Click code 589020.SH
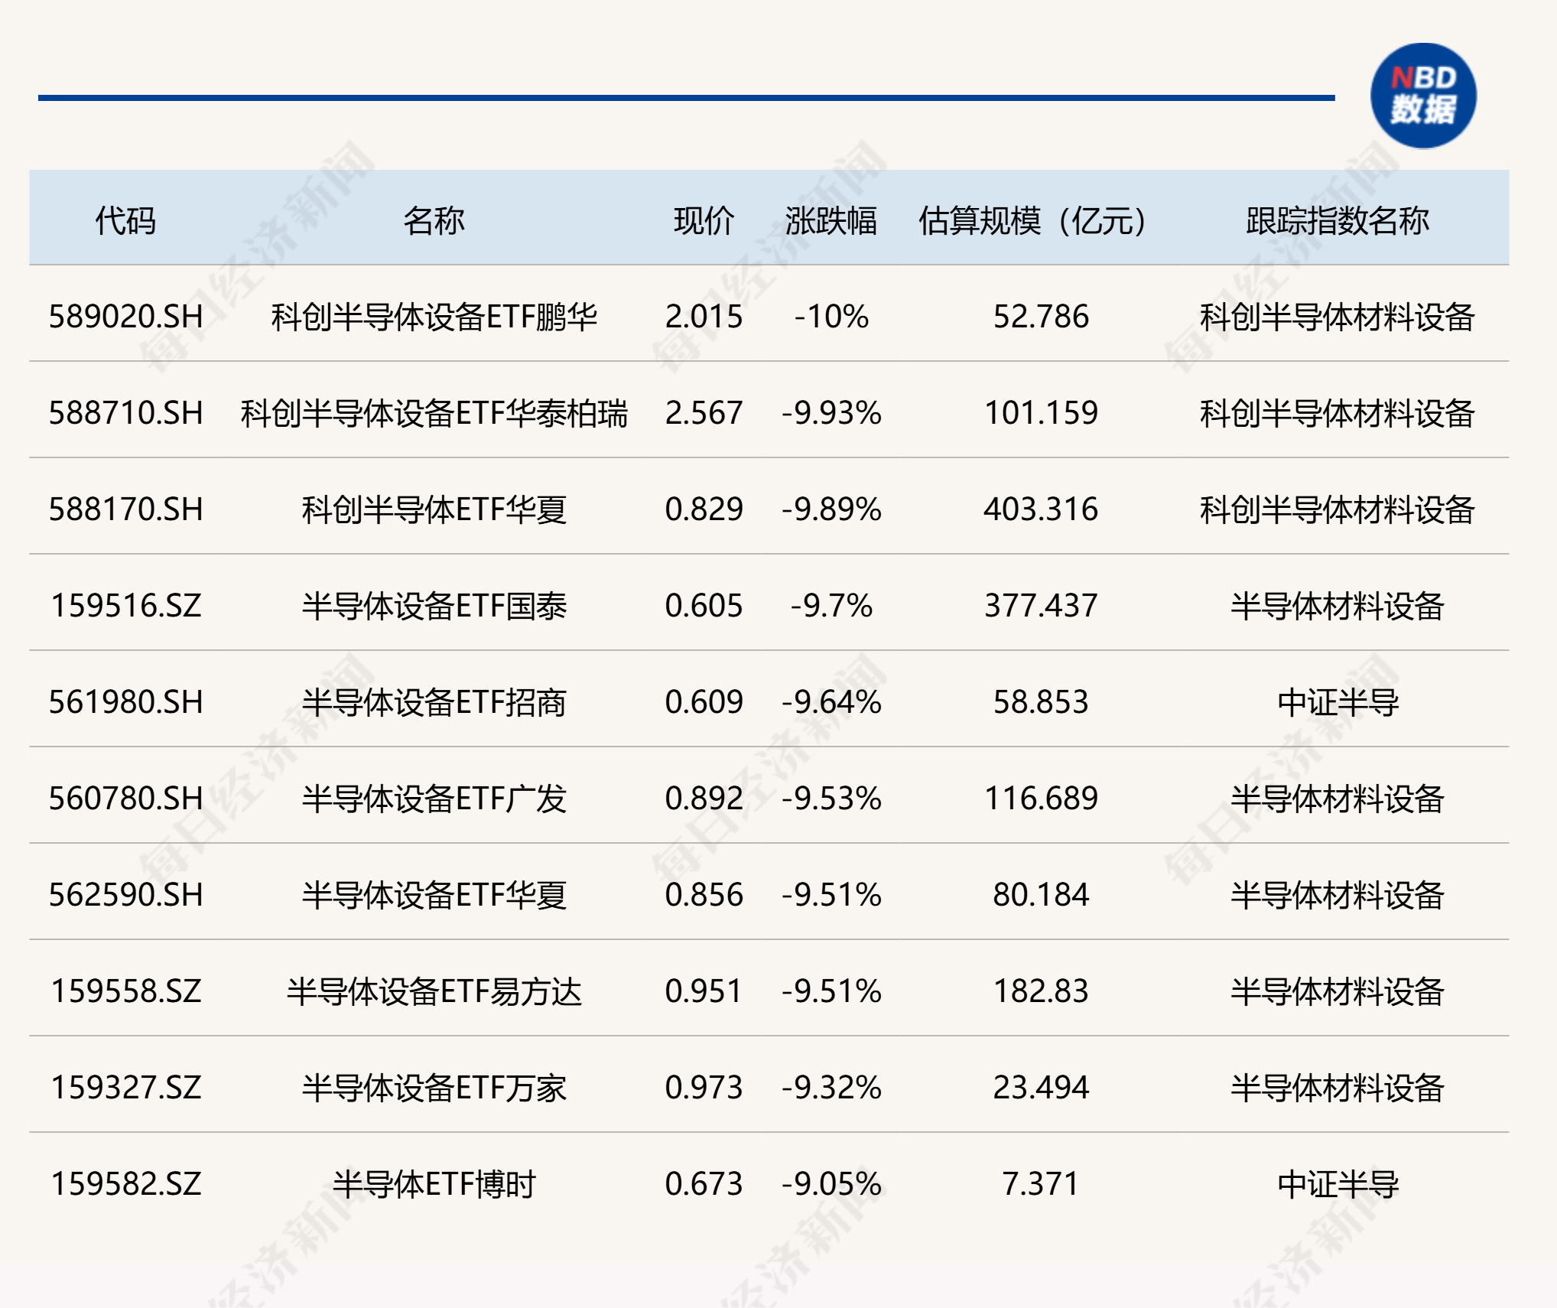 pos(126,317)
